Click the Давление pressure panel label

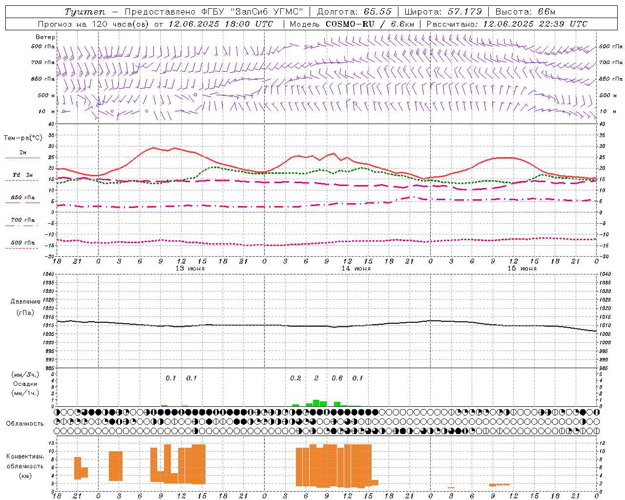click(25, 302)
